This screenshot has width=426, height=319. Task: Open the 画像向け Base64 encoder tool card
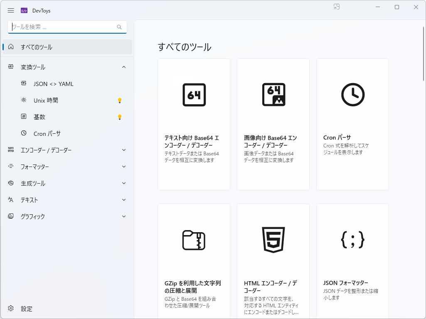point(273,124)
